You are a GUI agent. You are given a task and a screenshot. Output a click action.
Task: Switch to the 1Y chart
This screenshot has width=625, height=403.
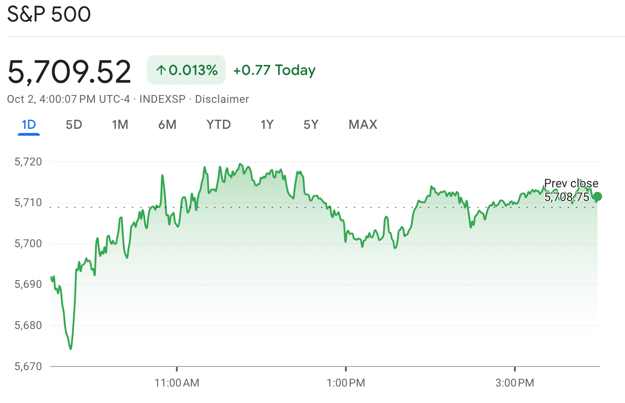pos(267,124)
